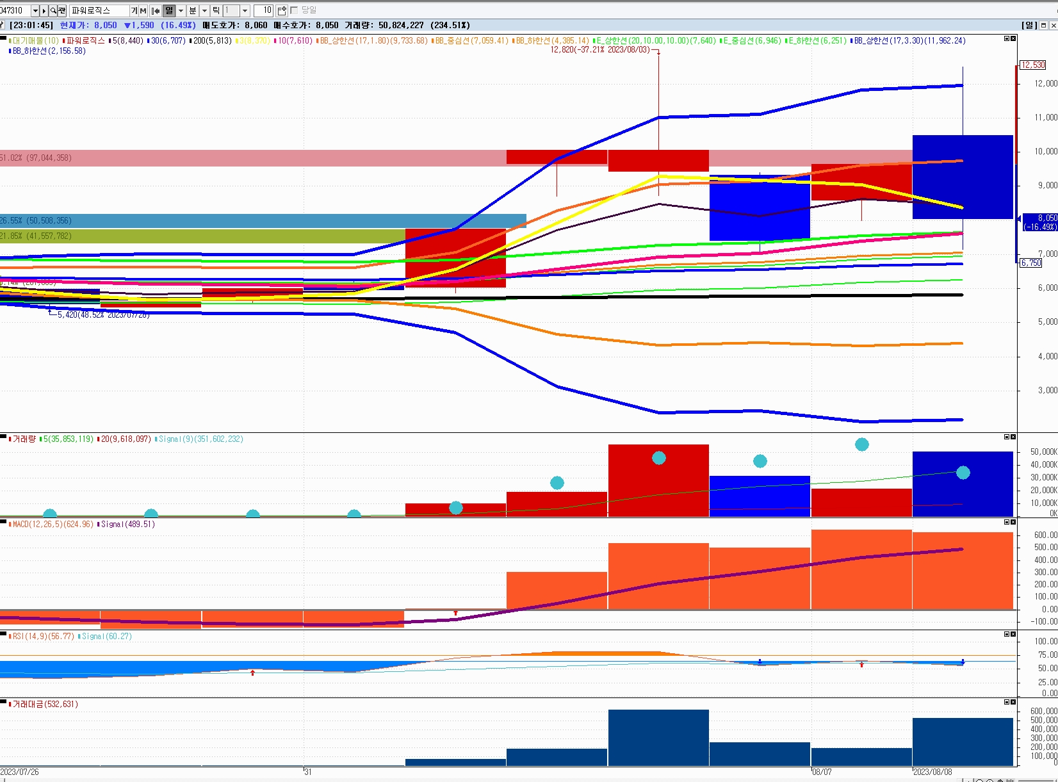1058x782 pixels.
Task: Switch to 틱 tick chart period
Action: click(x=216, y=10)
